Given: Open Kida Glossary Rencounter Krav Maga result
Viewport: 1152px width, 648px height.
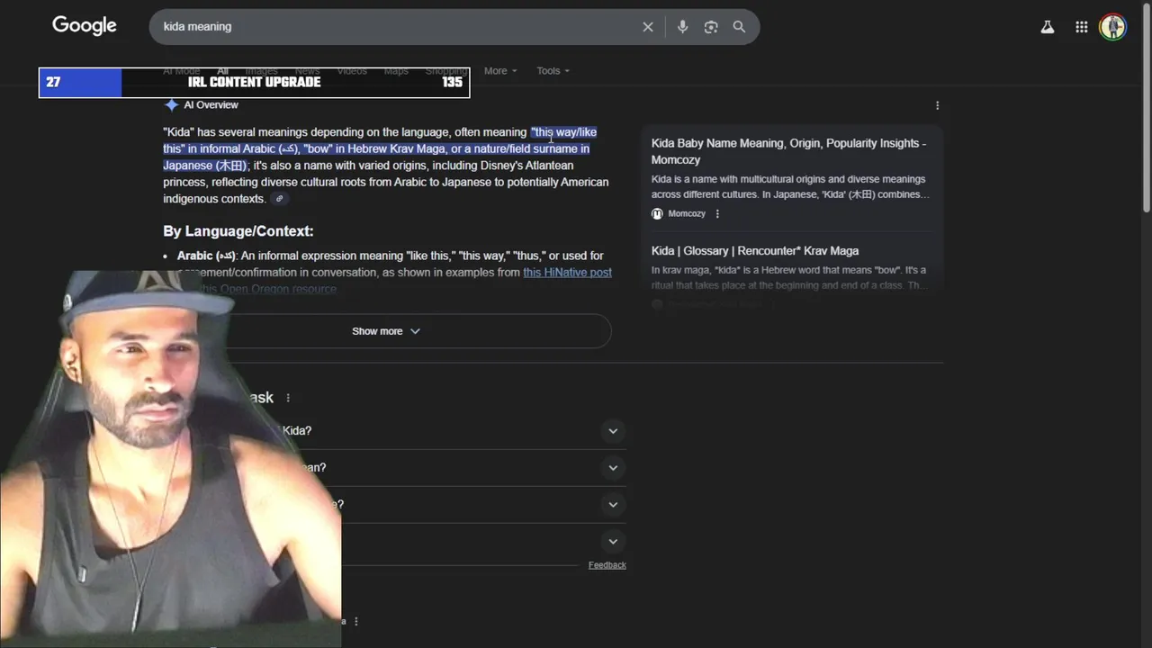Looking at the screenshot, I should [x=755, y=251].
